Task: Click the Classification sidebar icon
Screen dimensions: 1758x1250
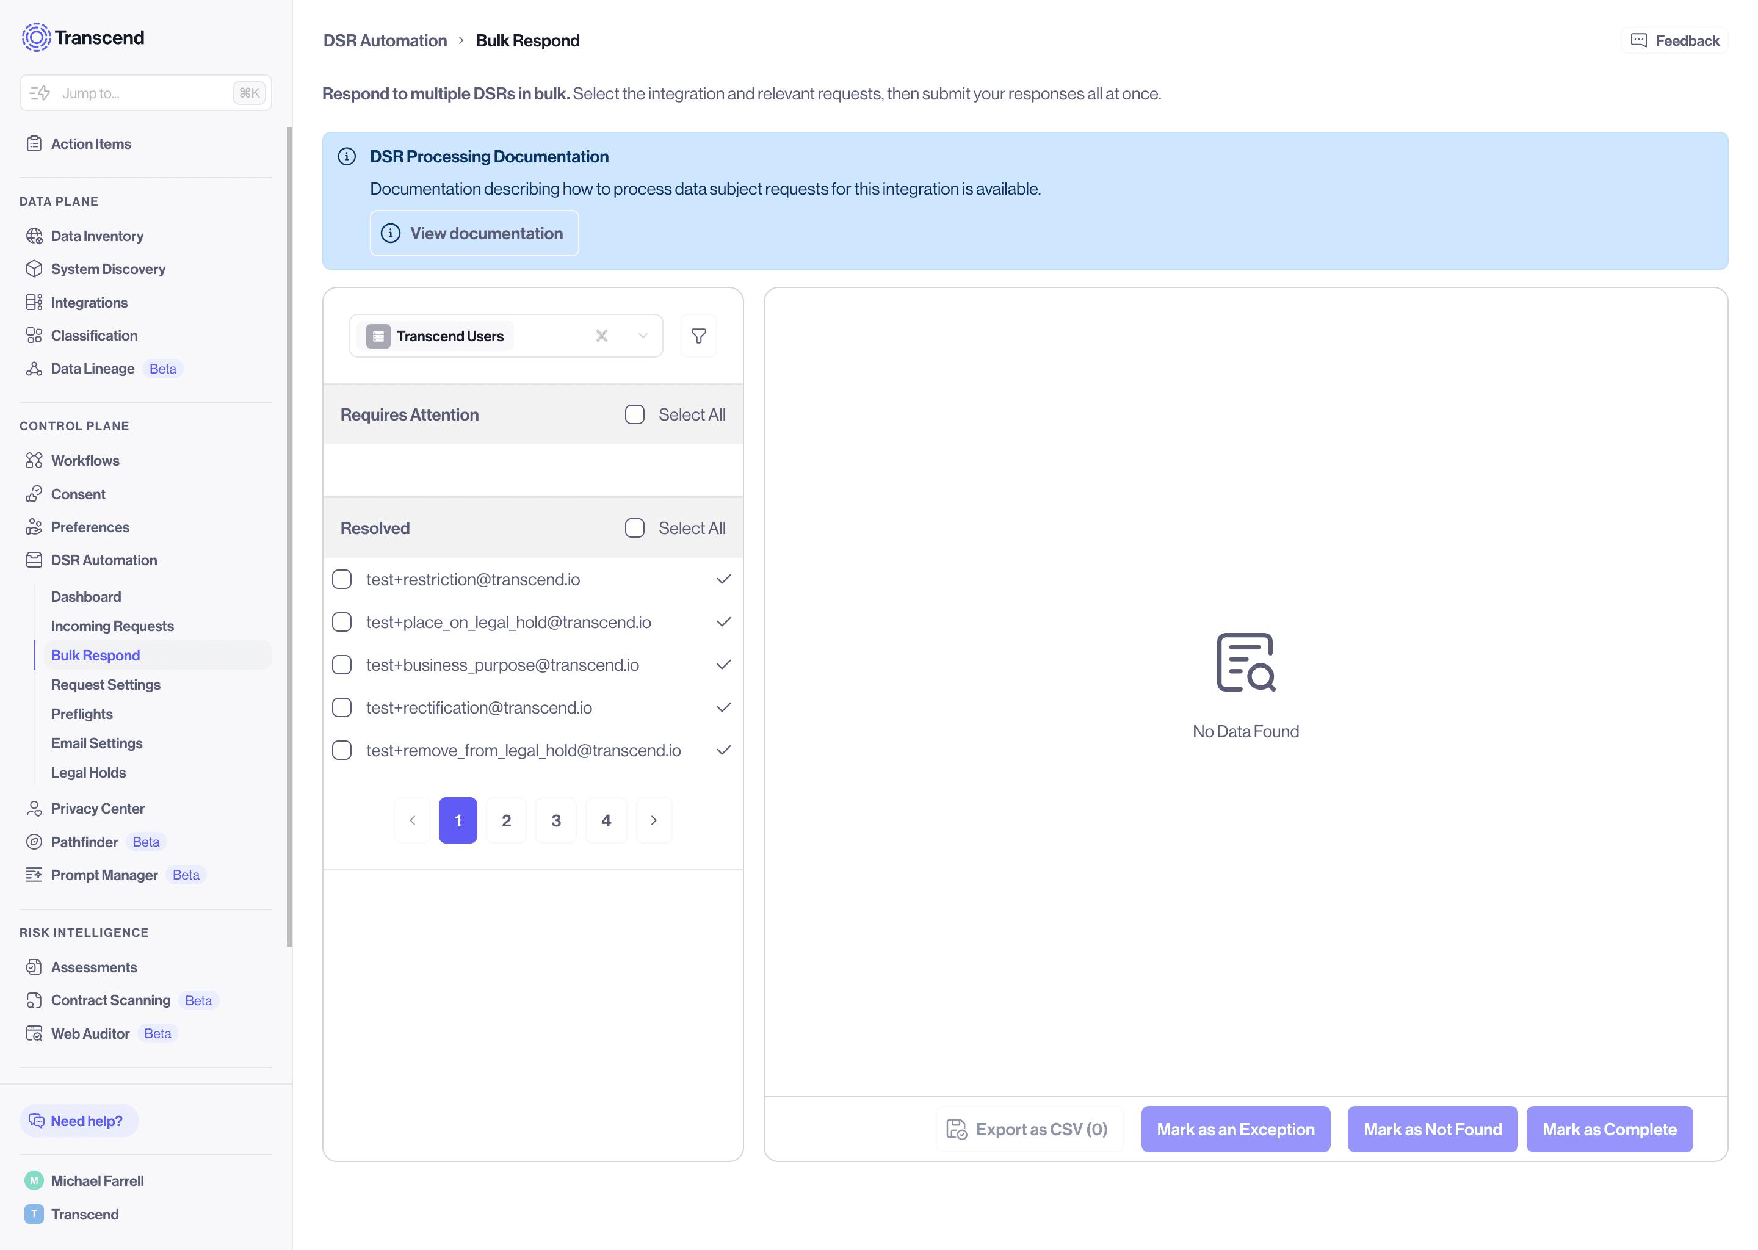Action: click(x=34, y=336)
